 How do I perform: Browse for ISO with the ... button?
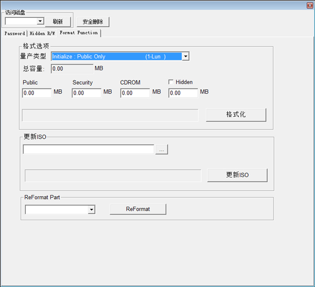tap(162, 149)
